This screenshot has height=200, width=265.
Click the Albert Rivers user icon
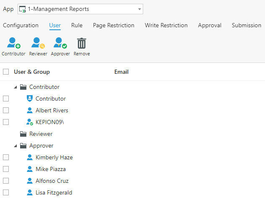tap(30, 110)
